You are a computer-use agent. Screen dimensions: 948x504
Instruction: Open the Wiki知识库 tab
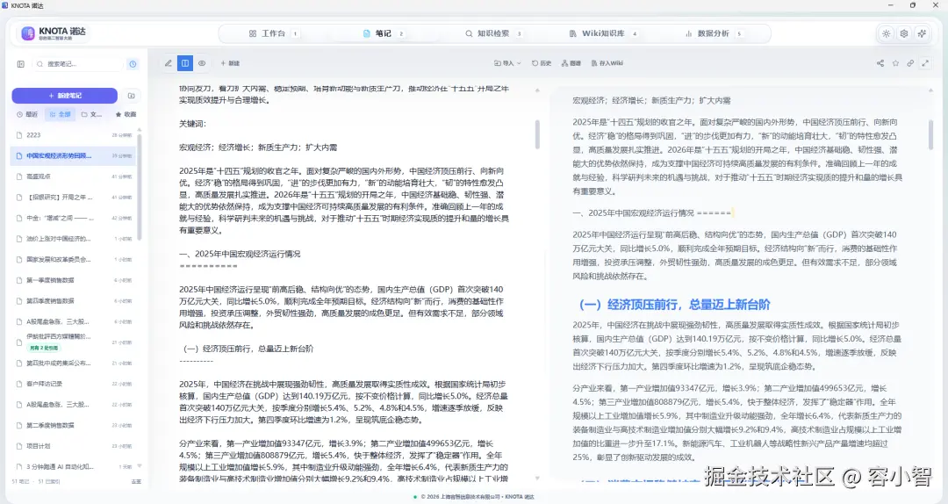(x=603, y=33)
